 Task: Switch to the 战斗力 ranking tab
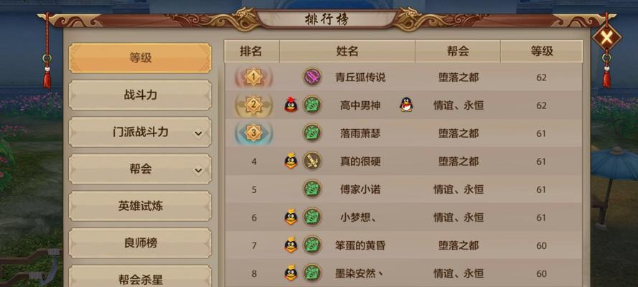(140, 95)
